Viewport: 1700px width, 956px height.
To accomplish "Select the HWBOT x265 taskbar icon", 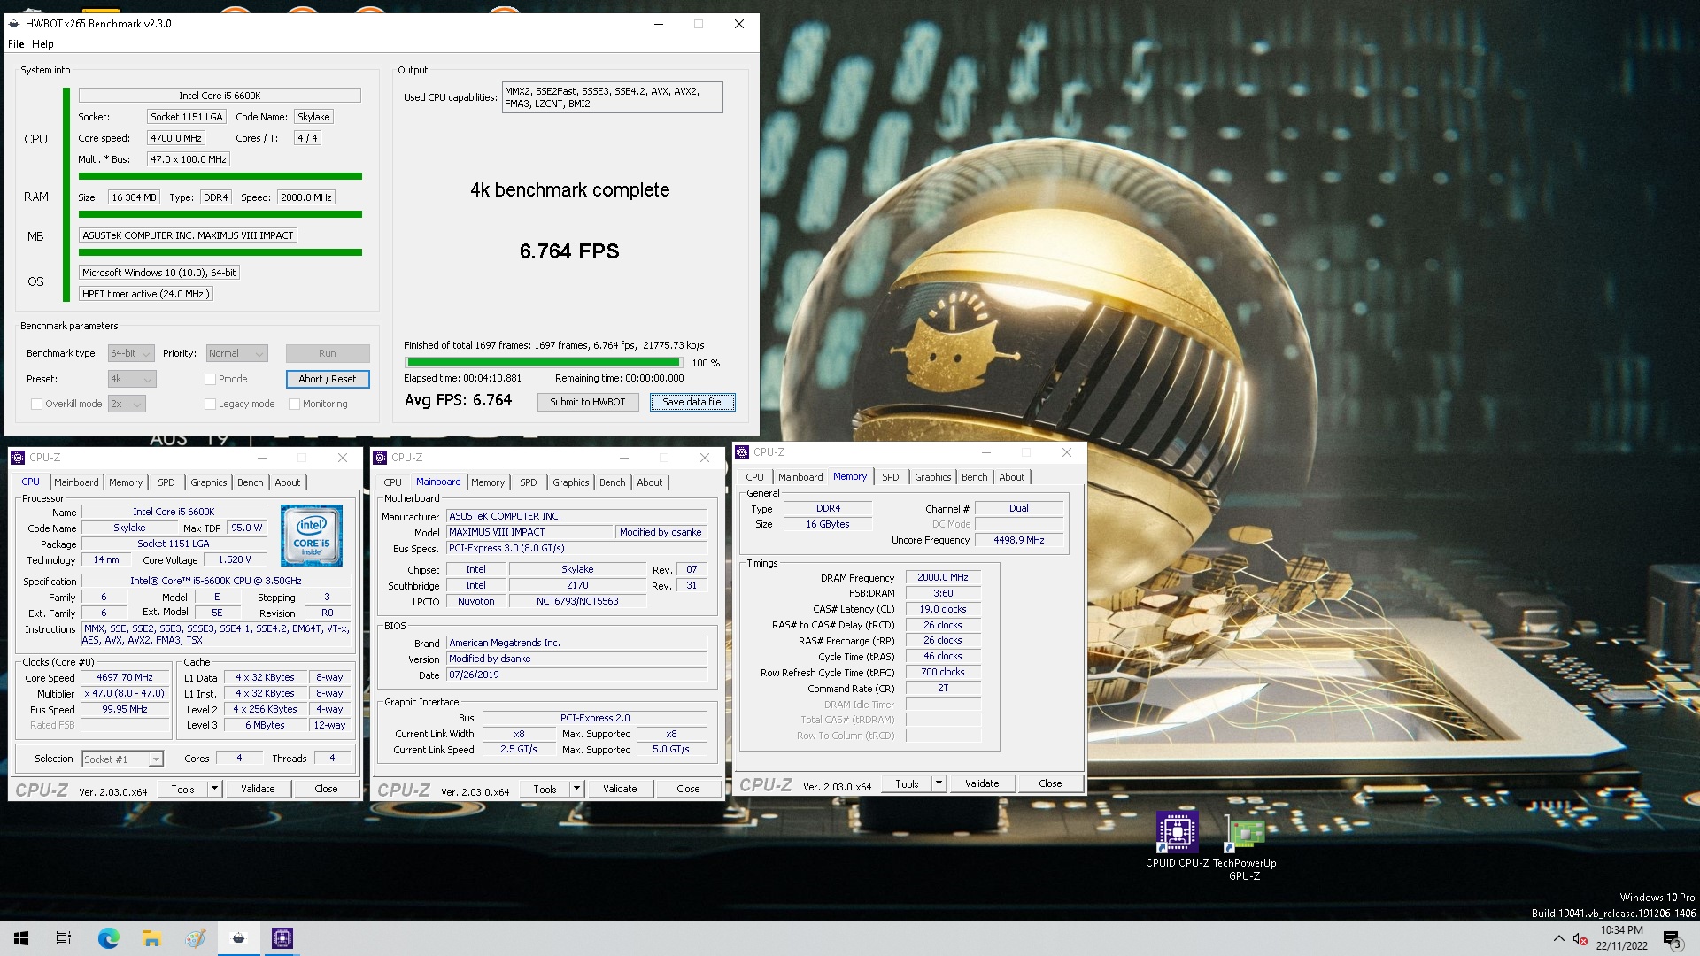I will coord(238,938).
